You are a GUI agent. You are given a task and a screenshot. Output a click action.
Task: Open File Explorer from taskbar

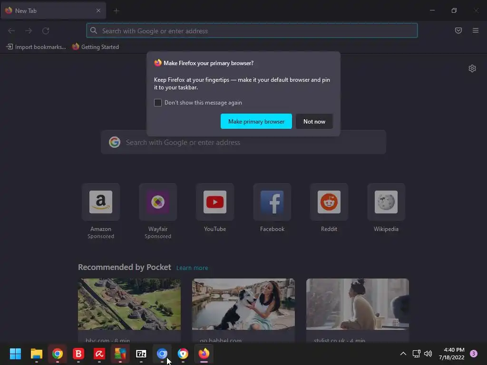point(36,354)
